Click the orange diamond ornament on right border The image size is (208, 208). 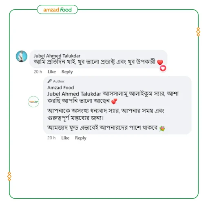198,32
